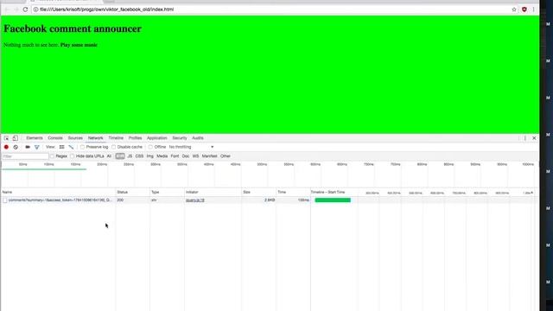This screenshot has height=311, width=553.
Task: Click the Facebook comment announcer heading
Action: point(73,29)
